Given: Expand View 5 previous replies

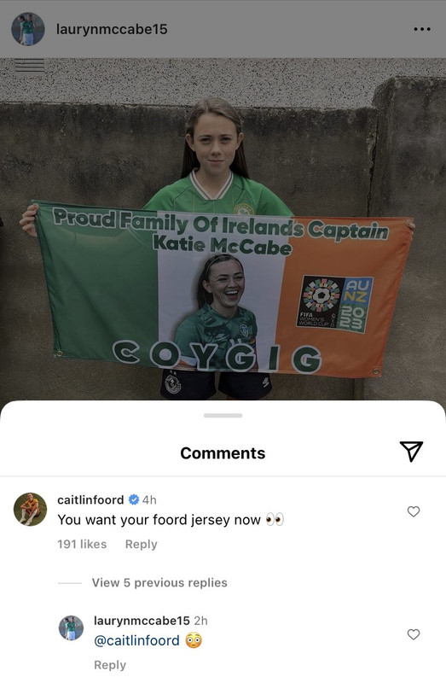Looking at the screenshot, I should 159,582.
